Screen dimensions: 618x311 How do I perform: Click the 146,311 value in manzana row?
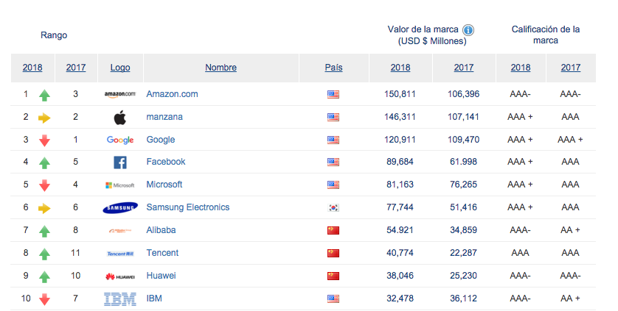pyautogui.click(x=400, y=117)
